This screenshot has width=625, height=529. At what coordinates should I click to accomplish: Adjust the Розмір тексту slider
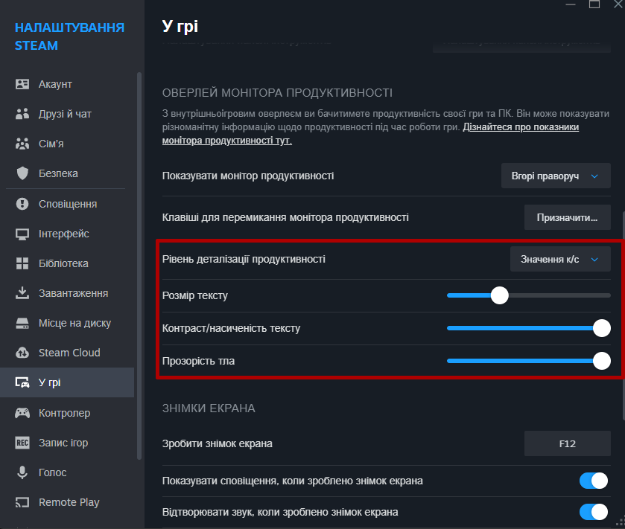(500, 295)
